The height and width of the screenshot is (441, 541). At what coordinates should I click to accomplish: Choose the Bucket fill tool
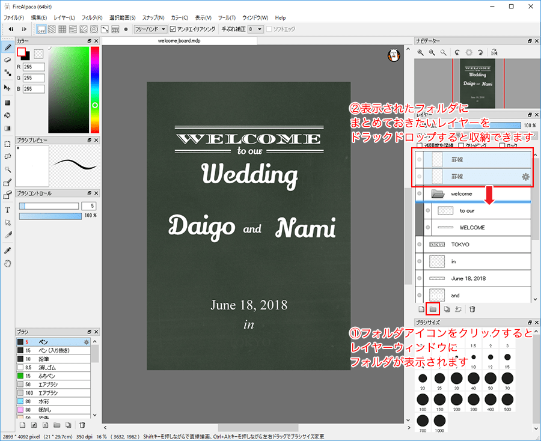pos(8,114)
